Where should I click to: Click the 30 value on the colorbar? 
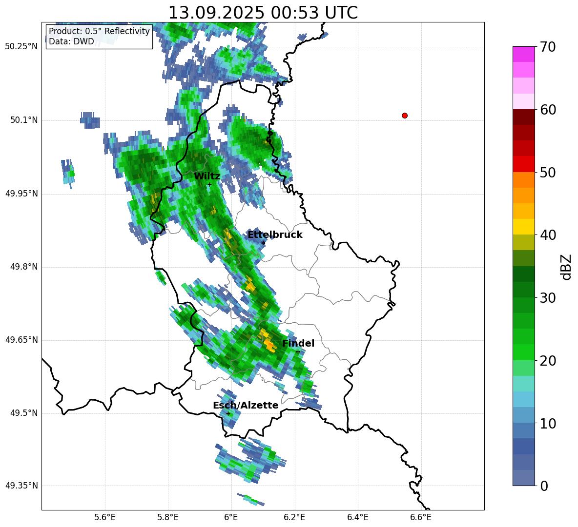(547, 298)
